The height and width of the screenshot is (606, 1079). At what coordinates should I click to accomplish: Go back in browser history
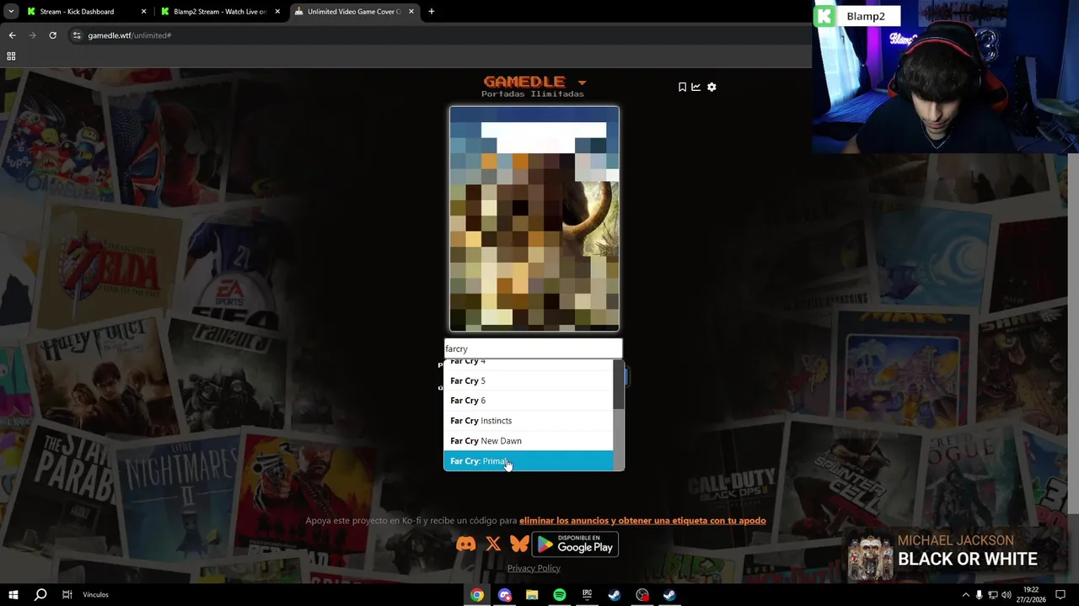coord(12,35)
